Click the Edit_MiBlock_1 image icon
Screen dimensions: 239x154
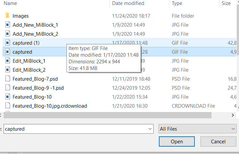click(x=8, y=61)
